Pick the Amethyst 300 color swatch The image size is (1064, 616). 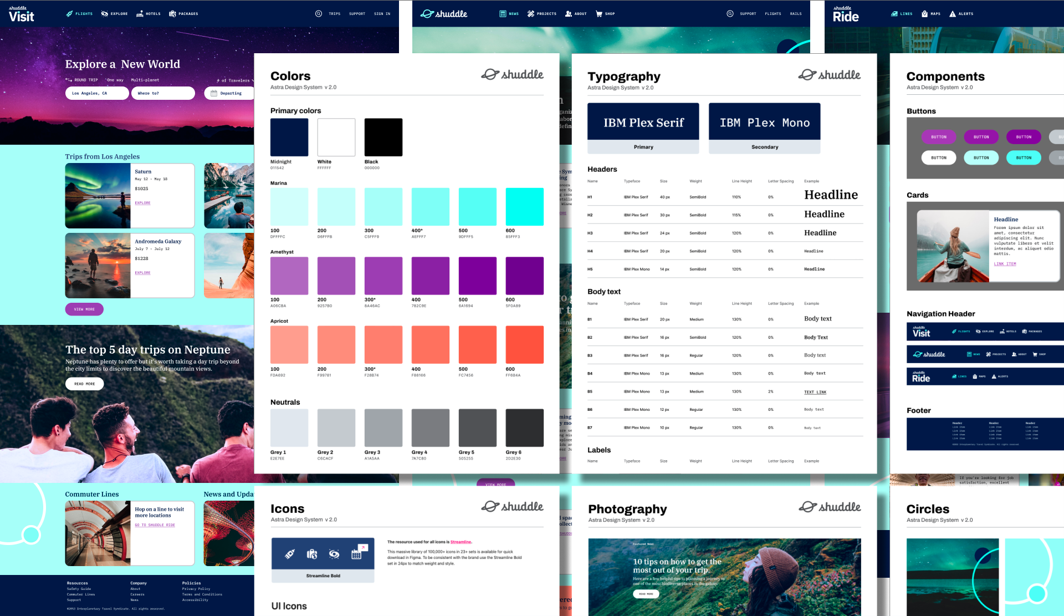click(383, 276)
